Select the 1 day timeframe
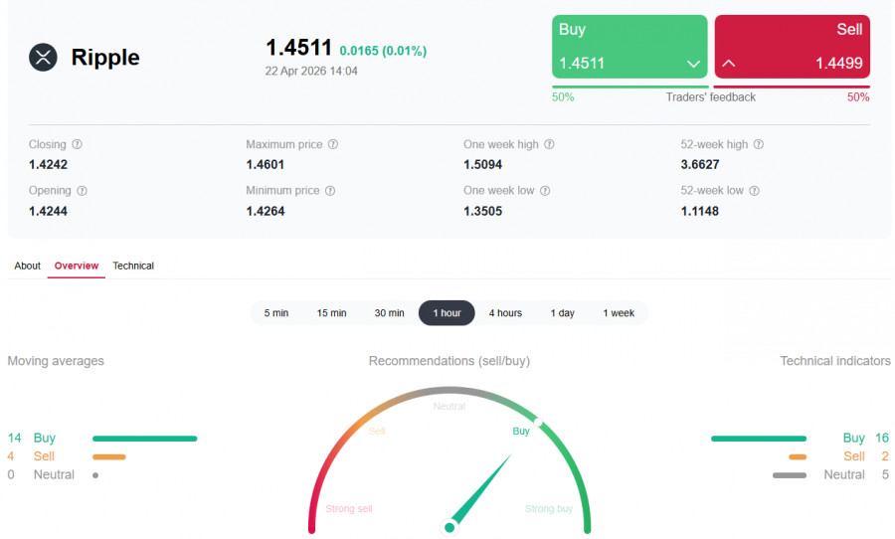Image resolution: width=895 pixels, height=539 pixels. 562,313
